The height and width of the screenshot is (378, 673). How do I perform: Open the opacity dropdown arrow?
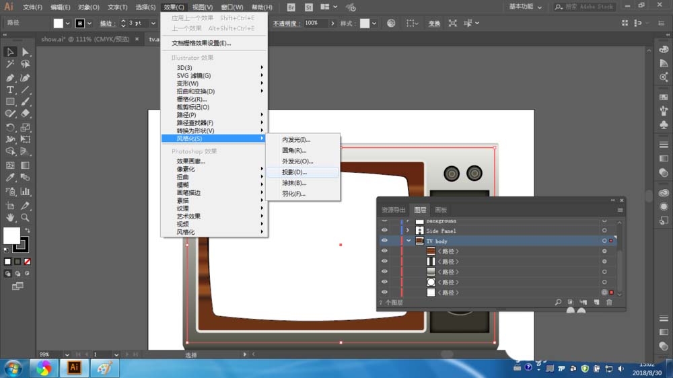coord(332,23)
